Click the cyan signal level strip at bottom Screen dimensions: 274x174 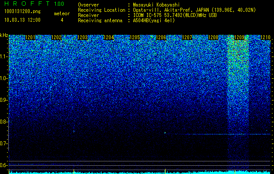(140, 172)
